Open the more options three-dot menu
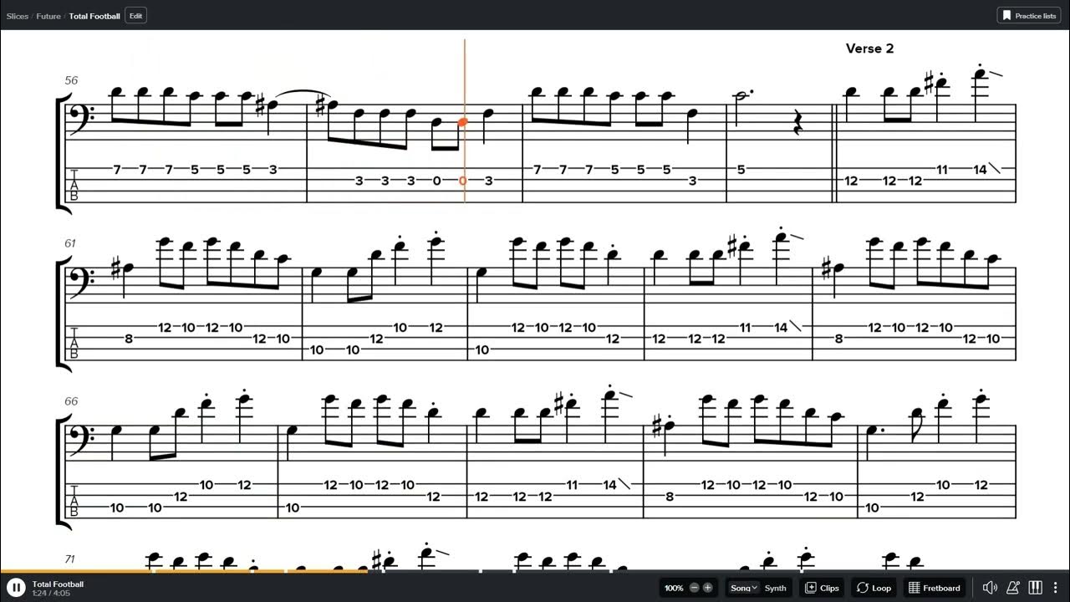This screenshot has height=602, width=1070. (x=1055, y=588)
